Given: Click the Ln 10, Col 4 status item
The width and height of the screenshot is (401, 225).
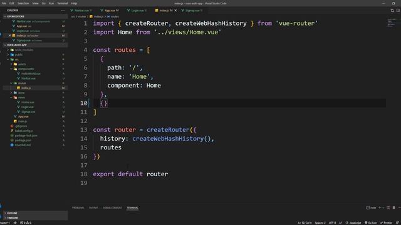Looking at the screenshot, I should (x=305, y=222).
